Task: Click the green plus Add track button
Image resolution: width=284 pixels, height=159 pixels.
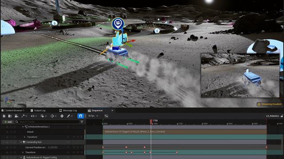Action: tap(8, 122)
